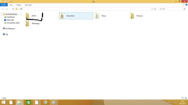Restore down the KS Explorer window
The image size is (188, 105).
tap(180, 1)
